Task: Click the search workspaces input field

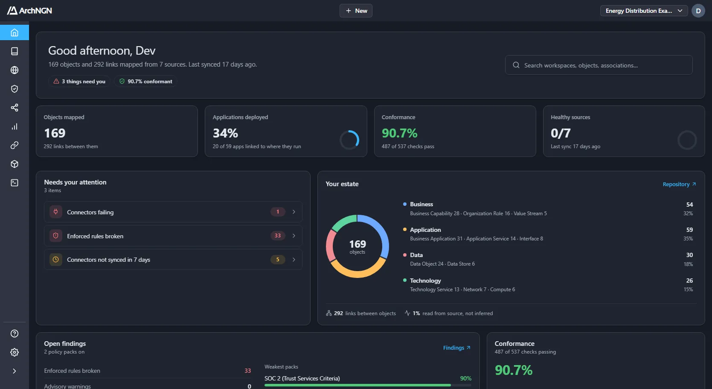Action: (599, 65)
